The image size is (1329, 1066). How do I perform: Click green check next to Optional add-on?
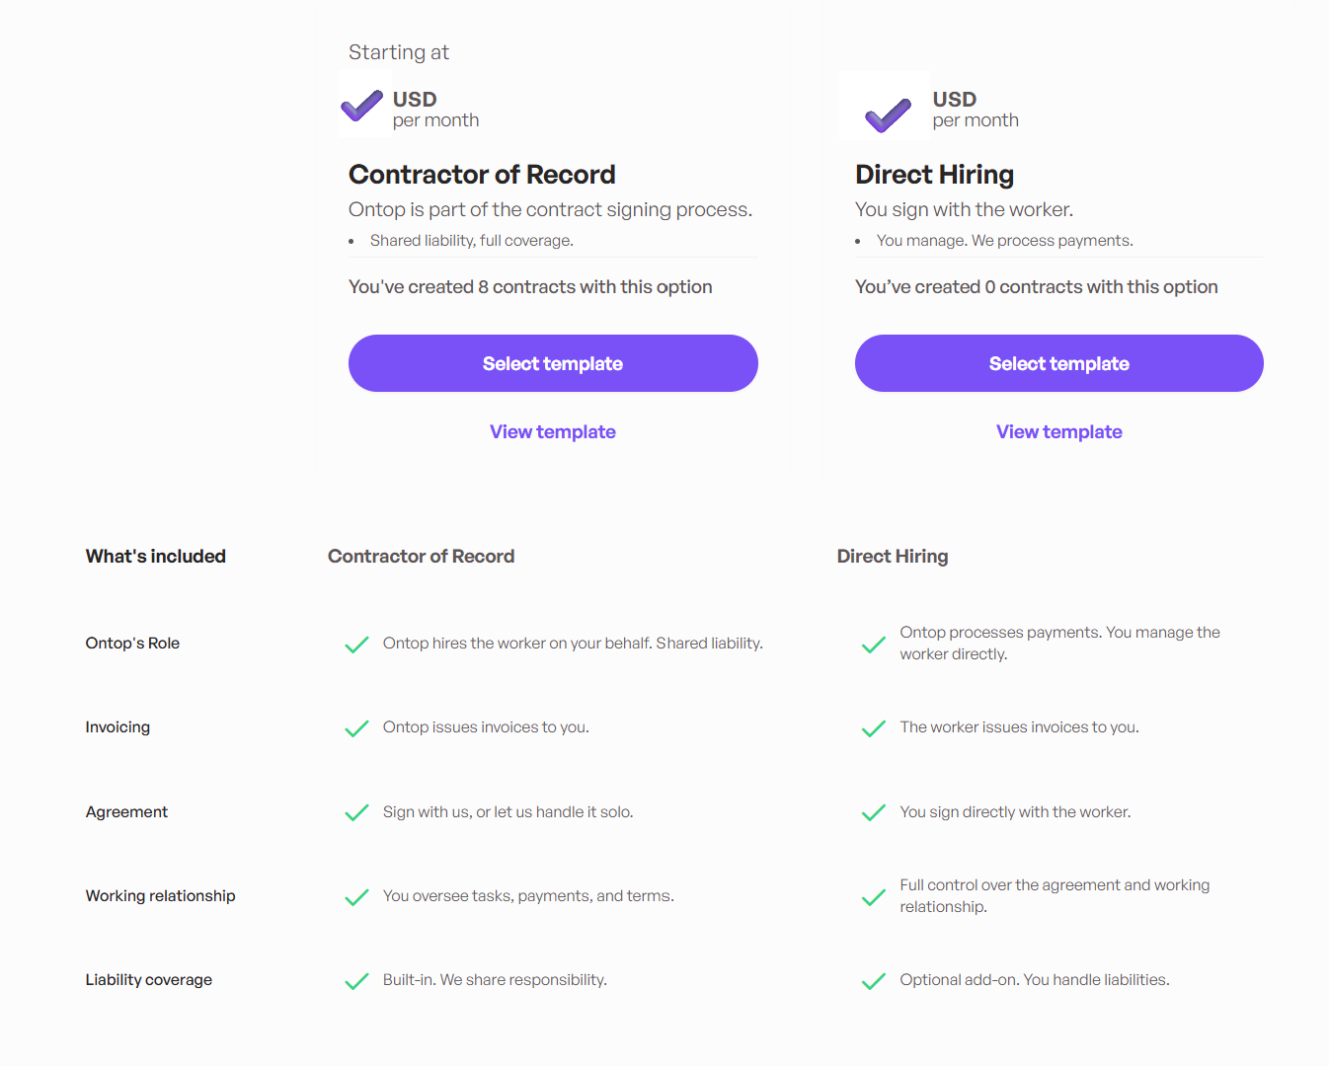coord(874,981)
